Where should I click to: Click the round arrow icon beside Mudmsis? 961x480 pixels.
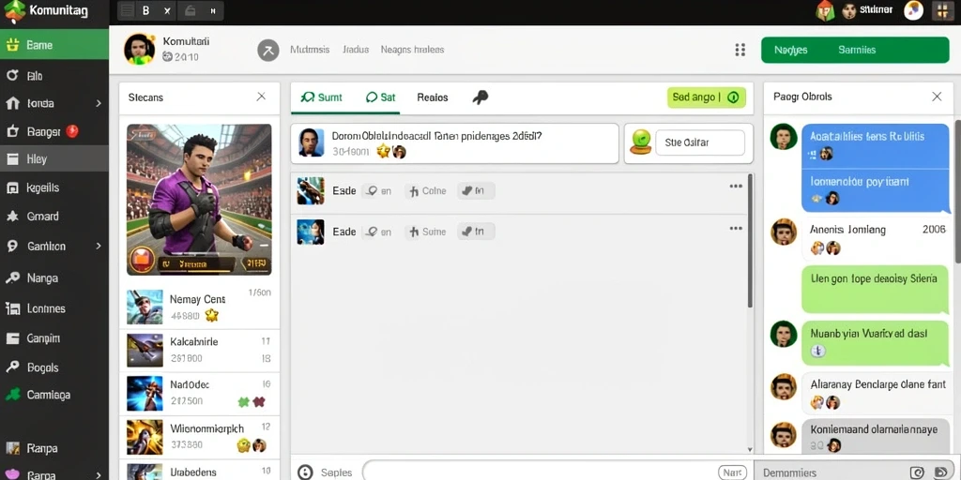(x=267, y=51)
